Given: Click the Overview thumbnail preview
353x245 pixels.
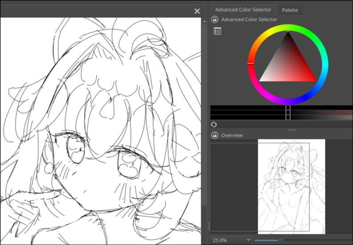Looking at the screenshot, I should point(291,187).
